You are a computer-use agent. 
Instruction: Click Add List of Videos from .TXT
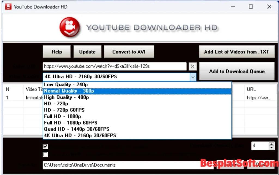coord(237,52)
